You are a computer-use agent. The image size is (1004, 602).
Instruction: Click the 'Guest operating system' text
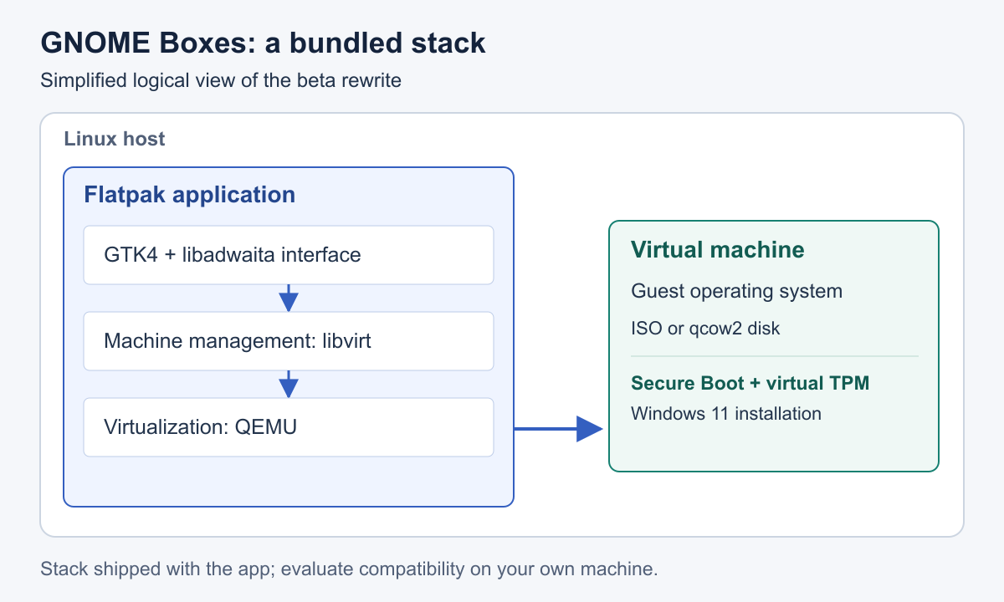pos(736,291)
